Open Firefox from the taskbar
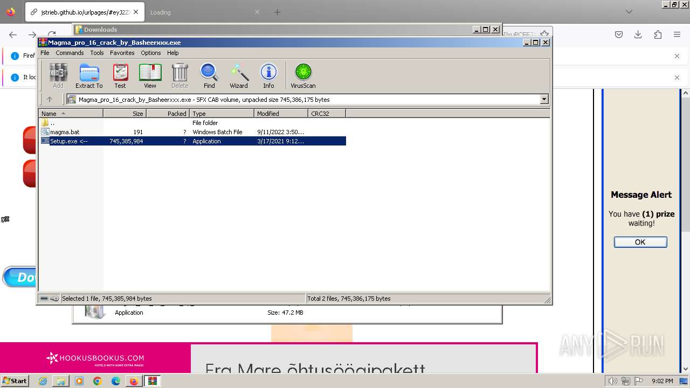 point(134,381)
